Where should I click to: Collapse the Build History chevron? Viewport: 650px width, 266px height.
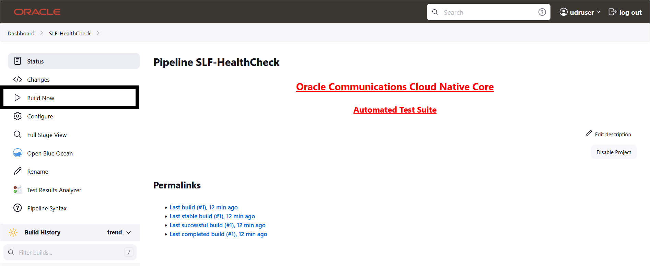129,232
